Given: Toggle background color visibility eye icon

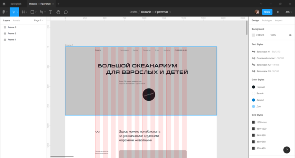Looking at the screenshot, I should tap(290, 35).
